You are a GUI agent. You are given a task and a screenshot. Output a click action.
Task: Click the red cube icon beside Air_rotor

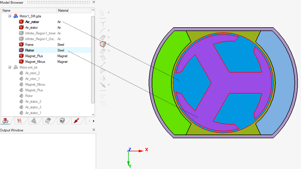click(21, 22)
